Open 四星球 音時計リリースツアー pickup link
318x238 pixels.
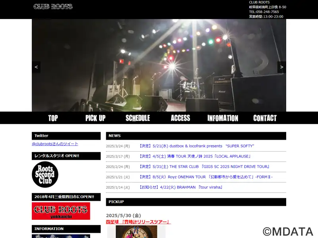coord(138,222)
